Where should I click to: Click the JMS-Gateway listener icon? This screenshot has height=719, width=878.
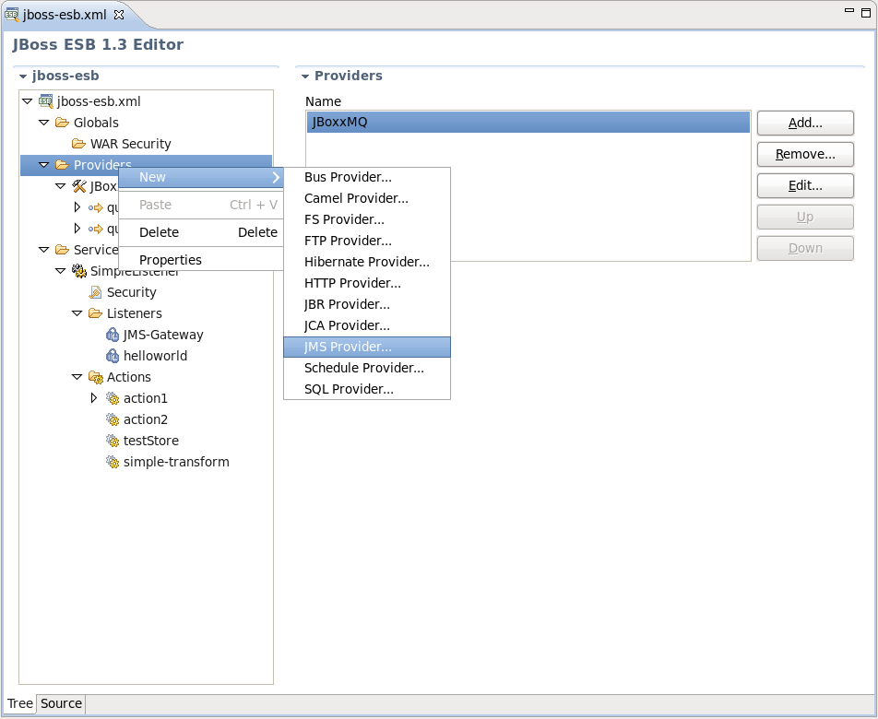coord(113,335)
